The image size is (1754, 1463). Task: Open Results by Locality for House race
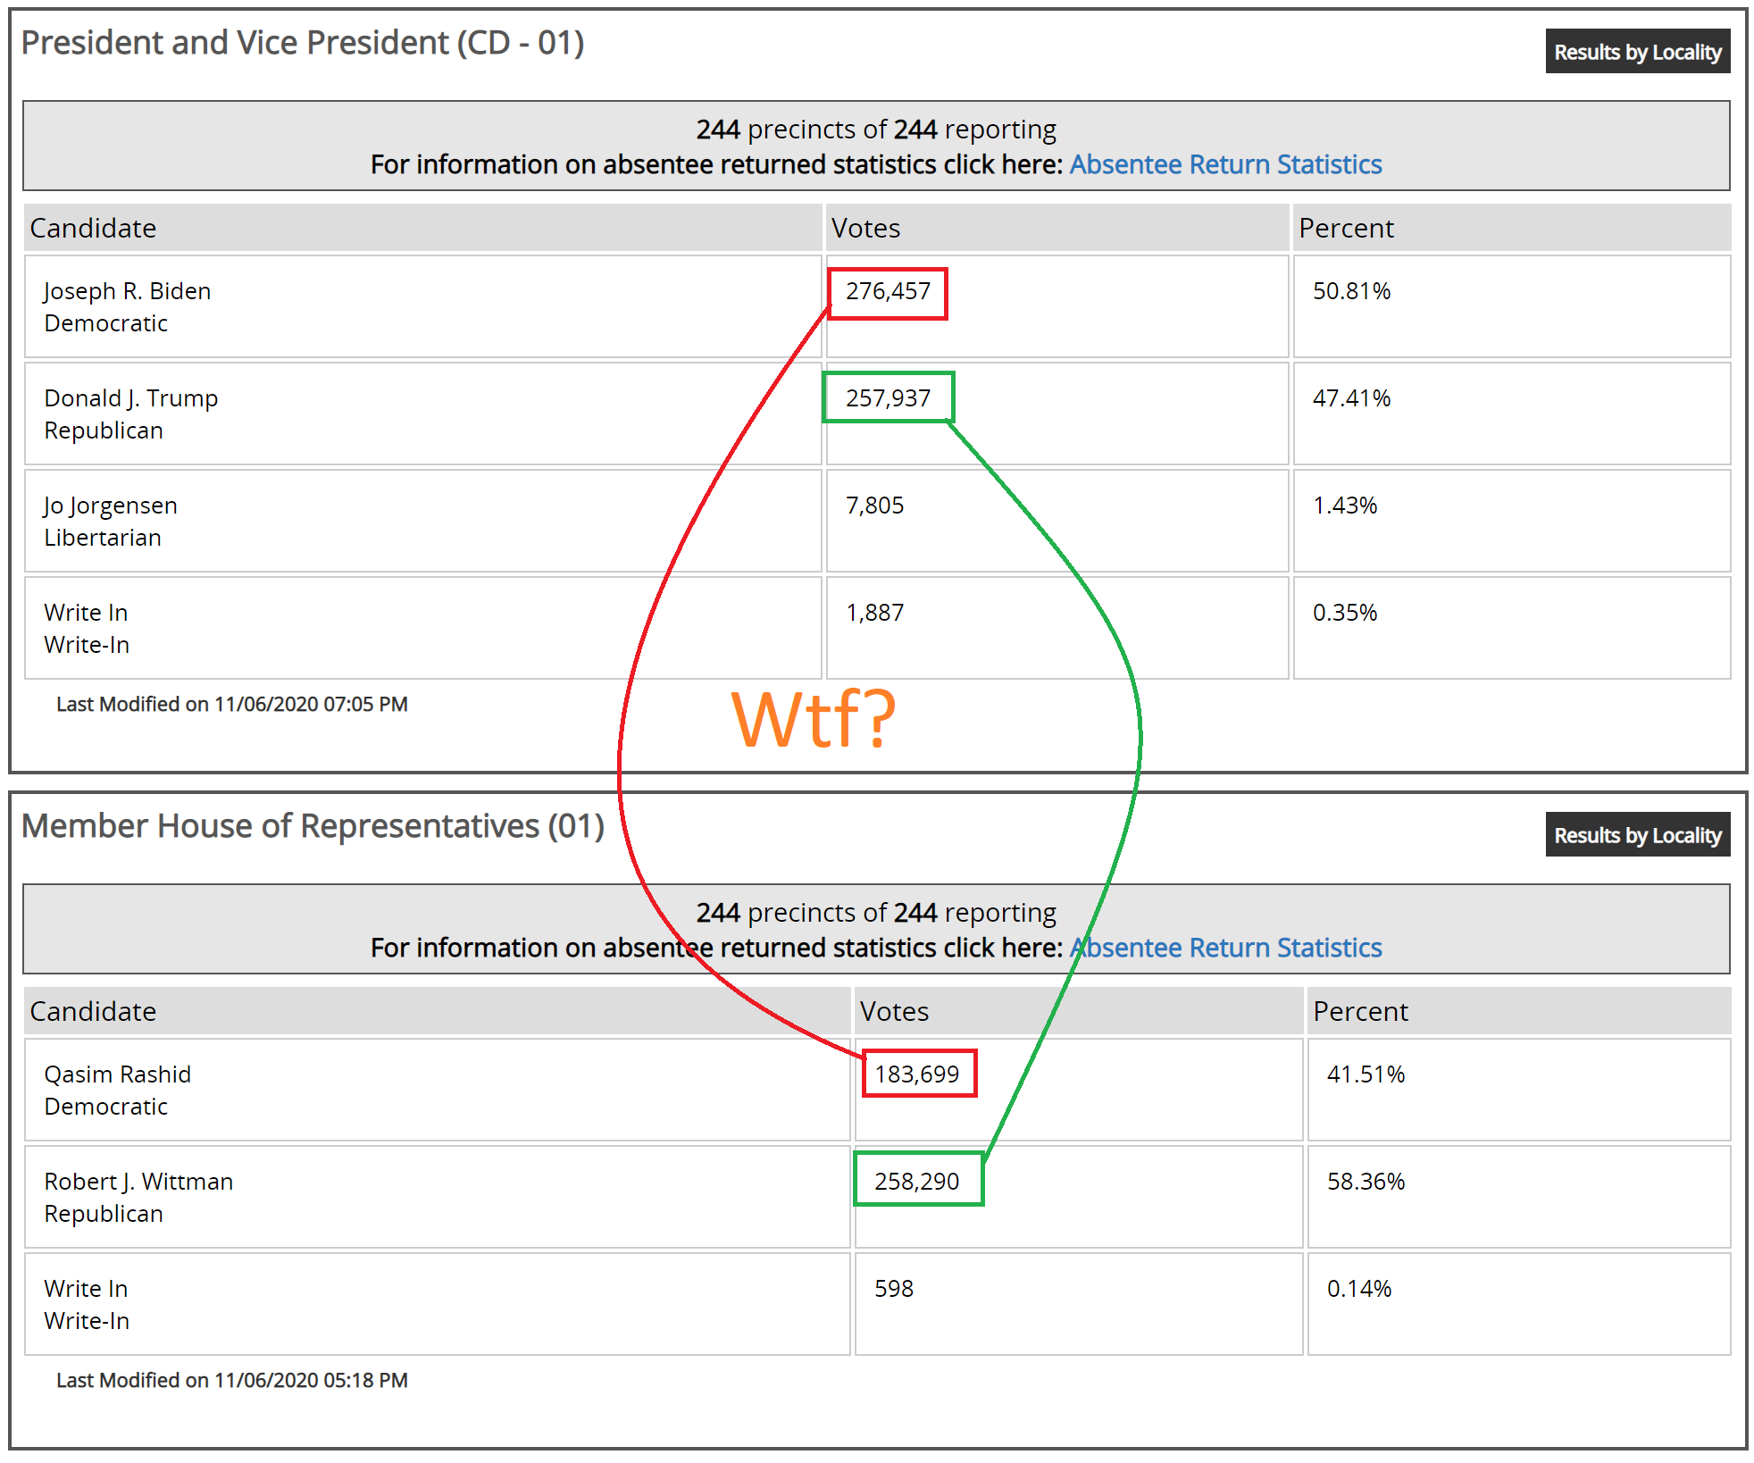click(x=1637, y=835)
